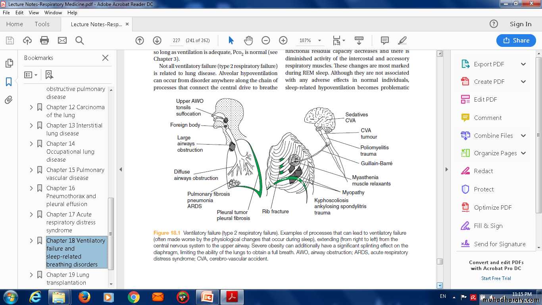The image size is (542, 305).
Task: Open the Find text magnifier tool
Action: point(80,40)
